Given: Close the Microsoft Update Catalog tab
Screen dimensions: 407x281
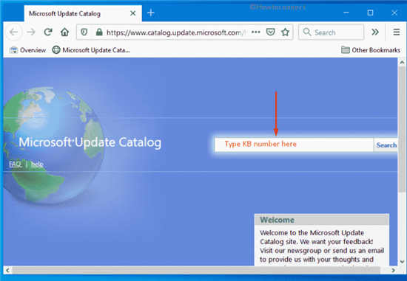Looking at the screenshot, I should [x=133, y=13].
